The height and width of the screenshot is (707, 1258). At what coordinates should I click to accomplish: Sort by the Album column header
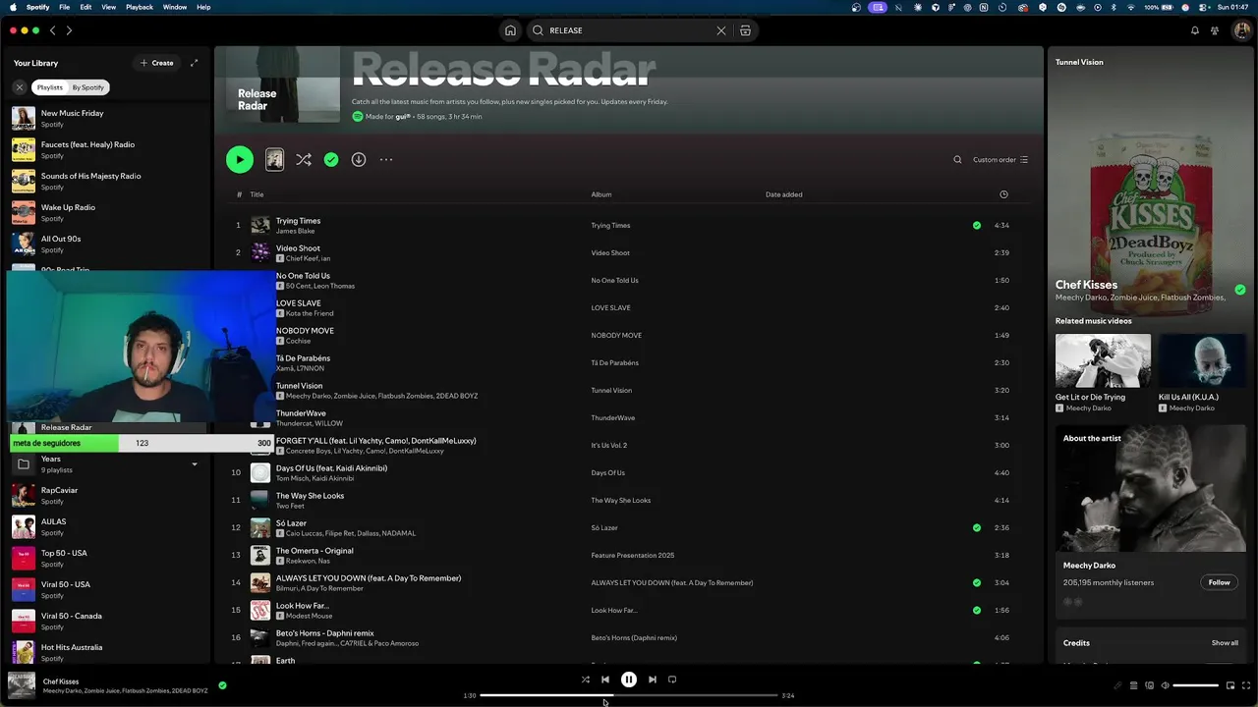point(600,194)
